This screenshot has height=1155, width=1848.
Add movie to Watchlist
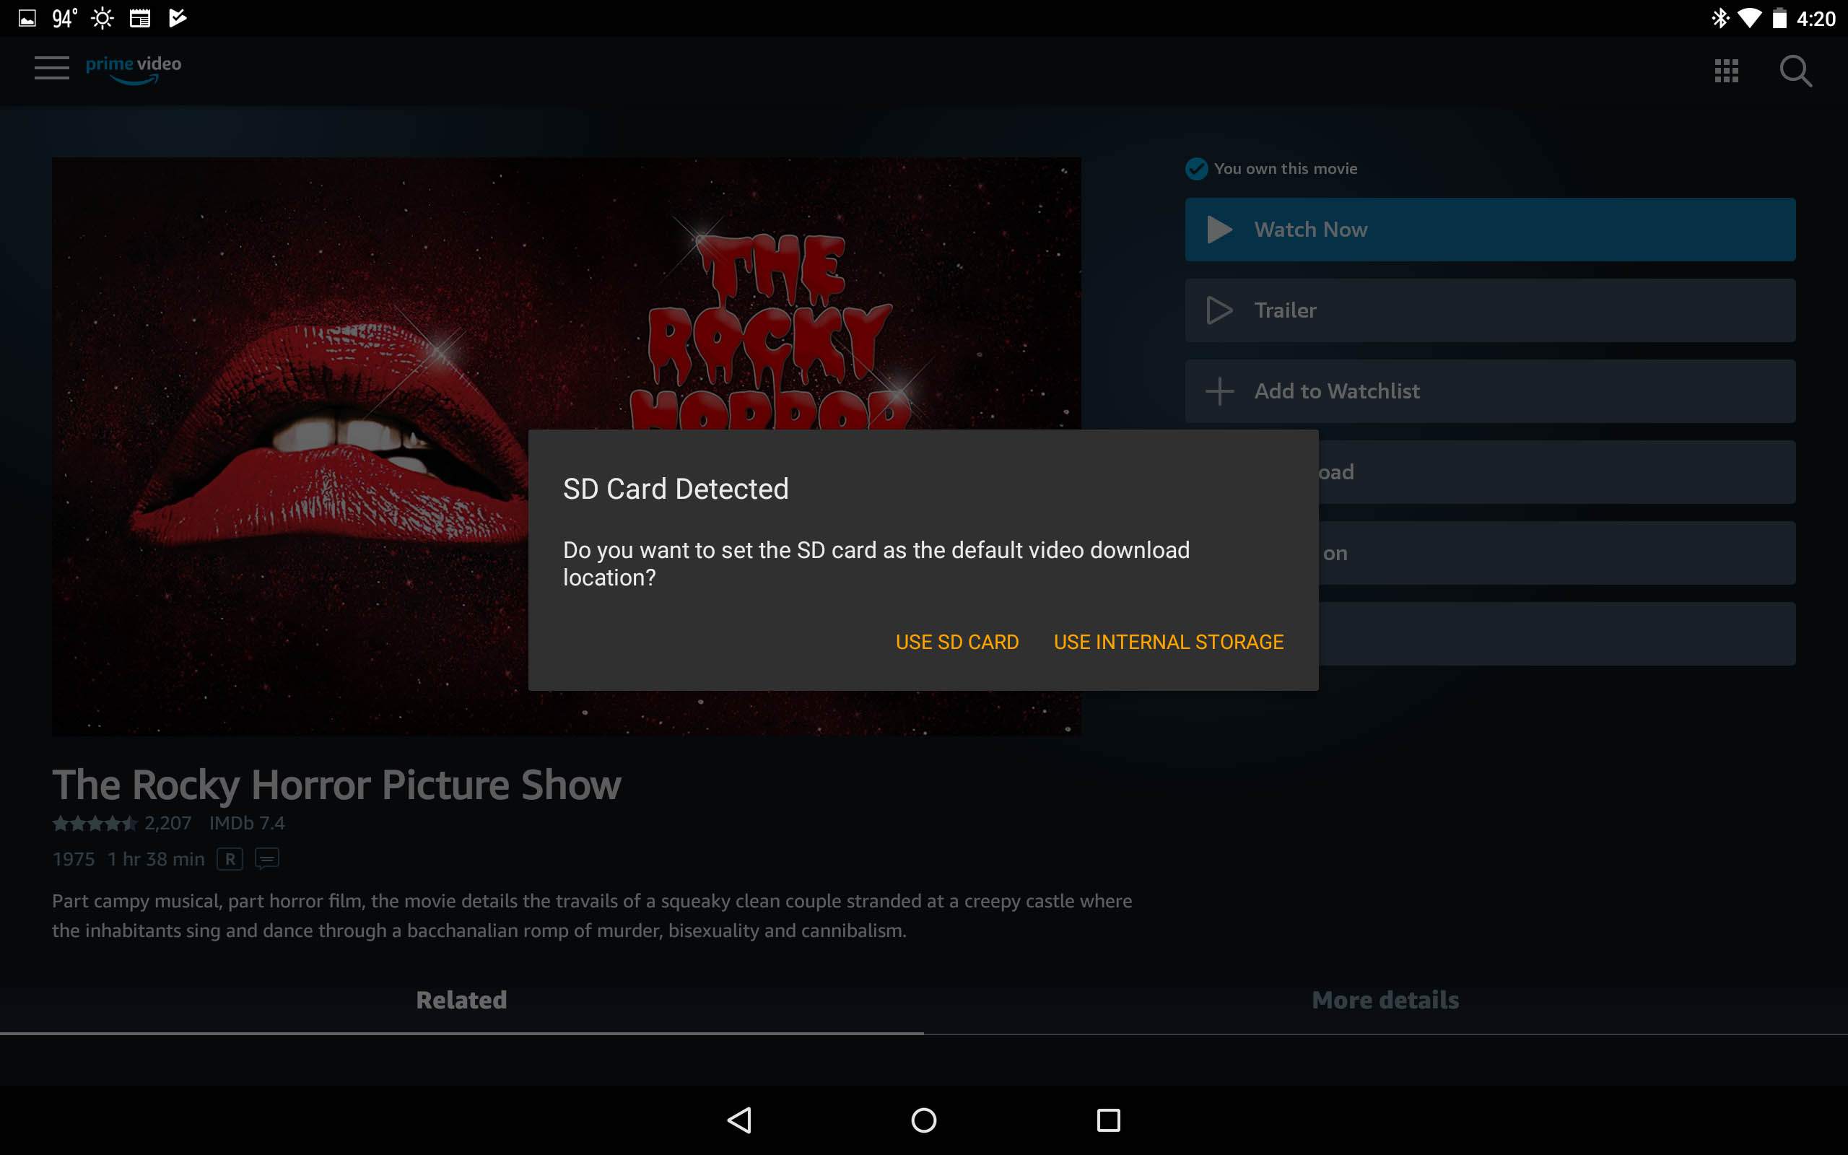[1490, 391]
